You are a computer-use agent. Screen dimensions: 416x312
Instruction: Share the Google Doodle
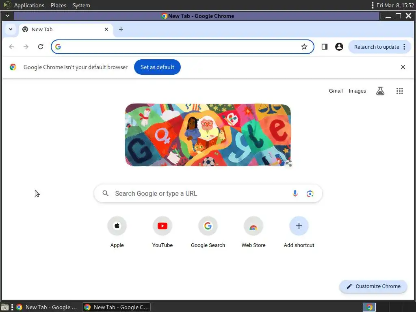tap(289, 163)
